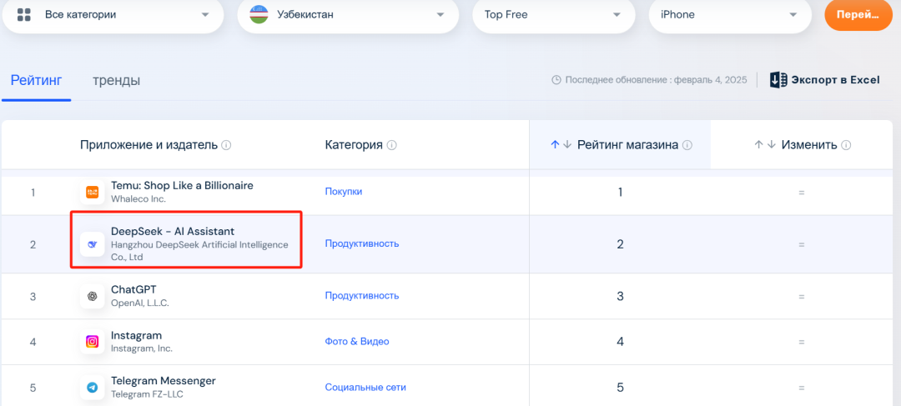
Task: Click the ChatGPT app icon
Action: tap(92, 296)
